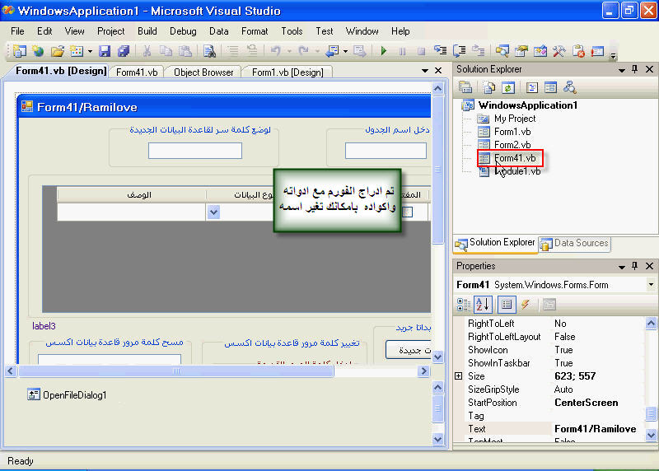Click the Events lightning bolt icon
Screen dimensions: 659x471
pos(525,305)
